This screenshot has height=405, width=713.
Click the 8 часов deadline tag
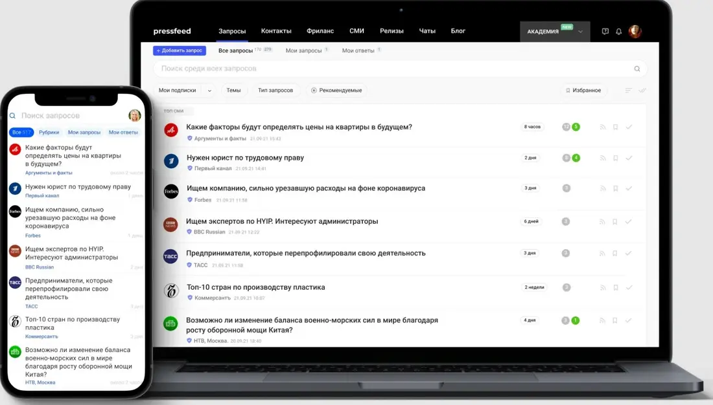pyautogui.click(x=532, y=127)
